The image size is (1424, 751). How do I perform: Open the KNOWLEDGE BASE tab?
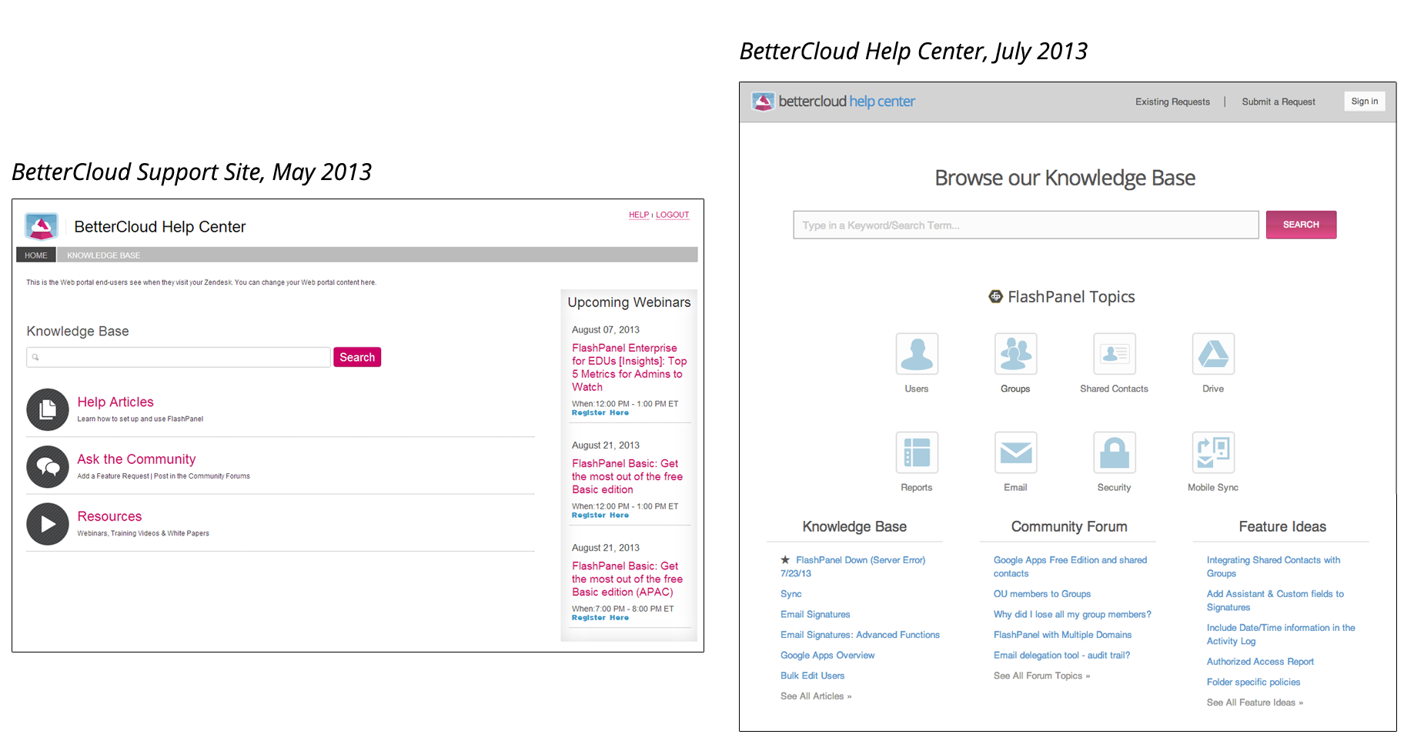point(104,255)
